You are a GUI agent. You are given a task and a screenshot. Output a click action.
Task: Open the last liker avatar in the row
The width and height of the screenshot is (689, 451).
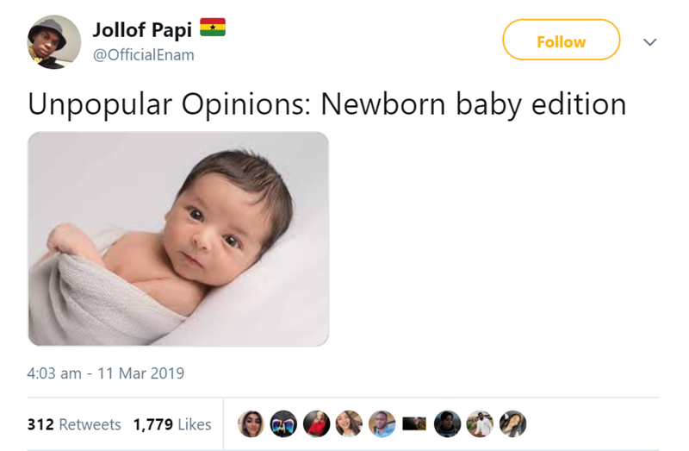(512, 423)
